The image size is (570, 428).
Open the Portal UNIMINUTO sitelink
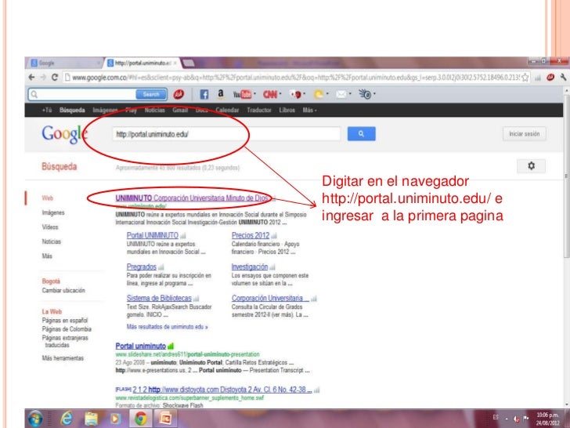153,235
